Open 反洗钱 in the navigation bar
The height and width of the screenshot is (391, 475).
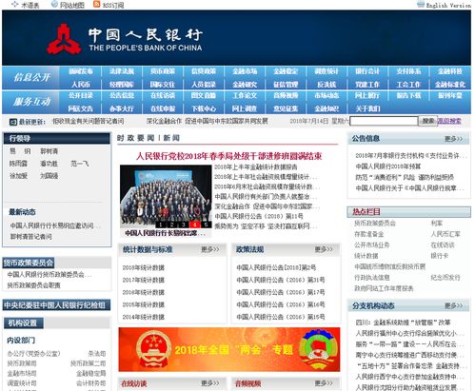click(x=327, y=85)
